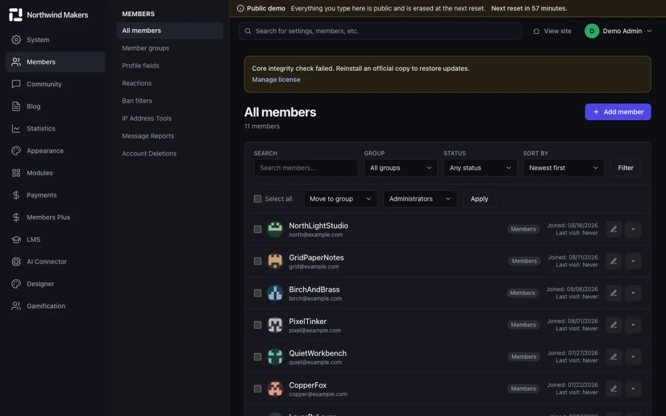Viewport: 666px width, 416px height.
Task: Open the Administrators target group dropdown
Action: (x=420, y=199)
